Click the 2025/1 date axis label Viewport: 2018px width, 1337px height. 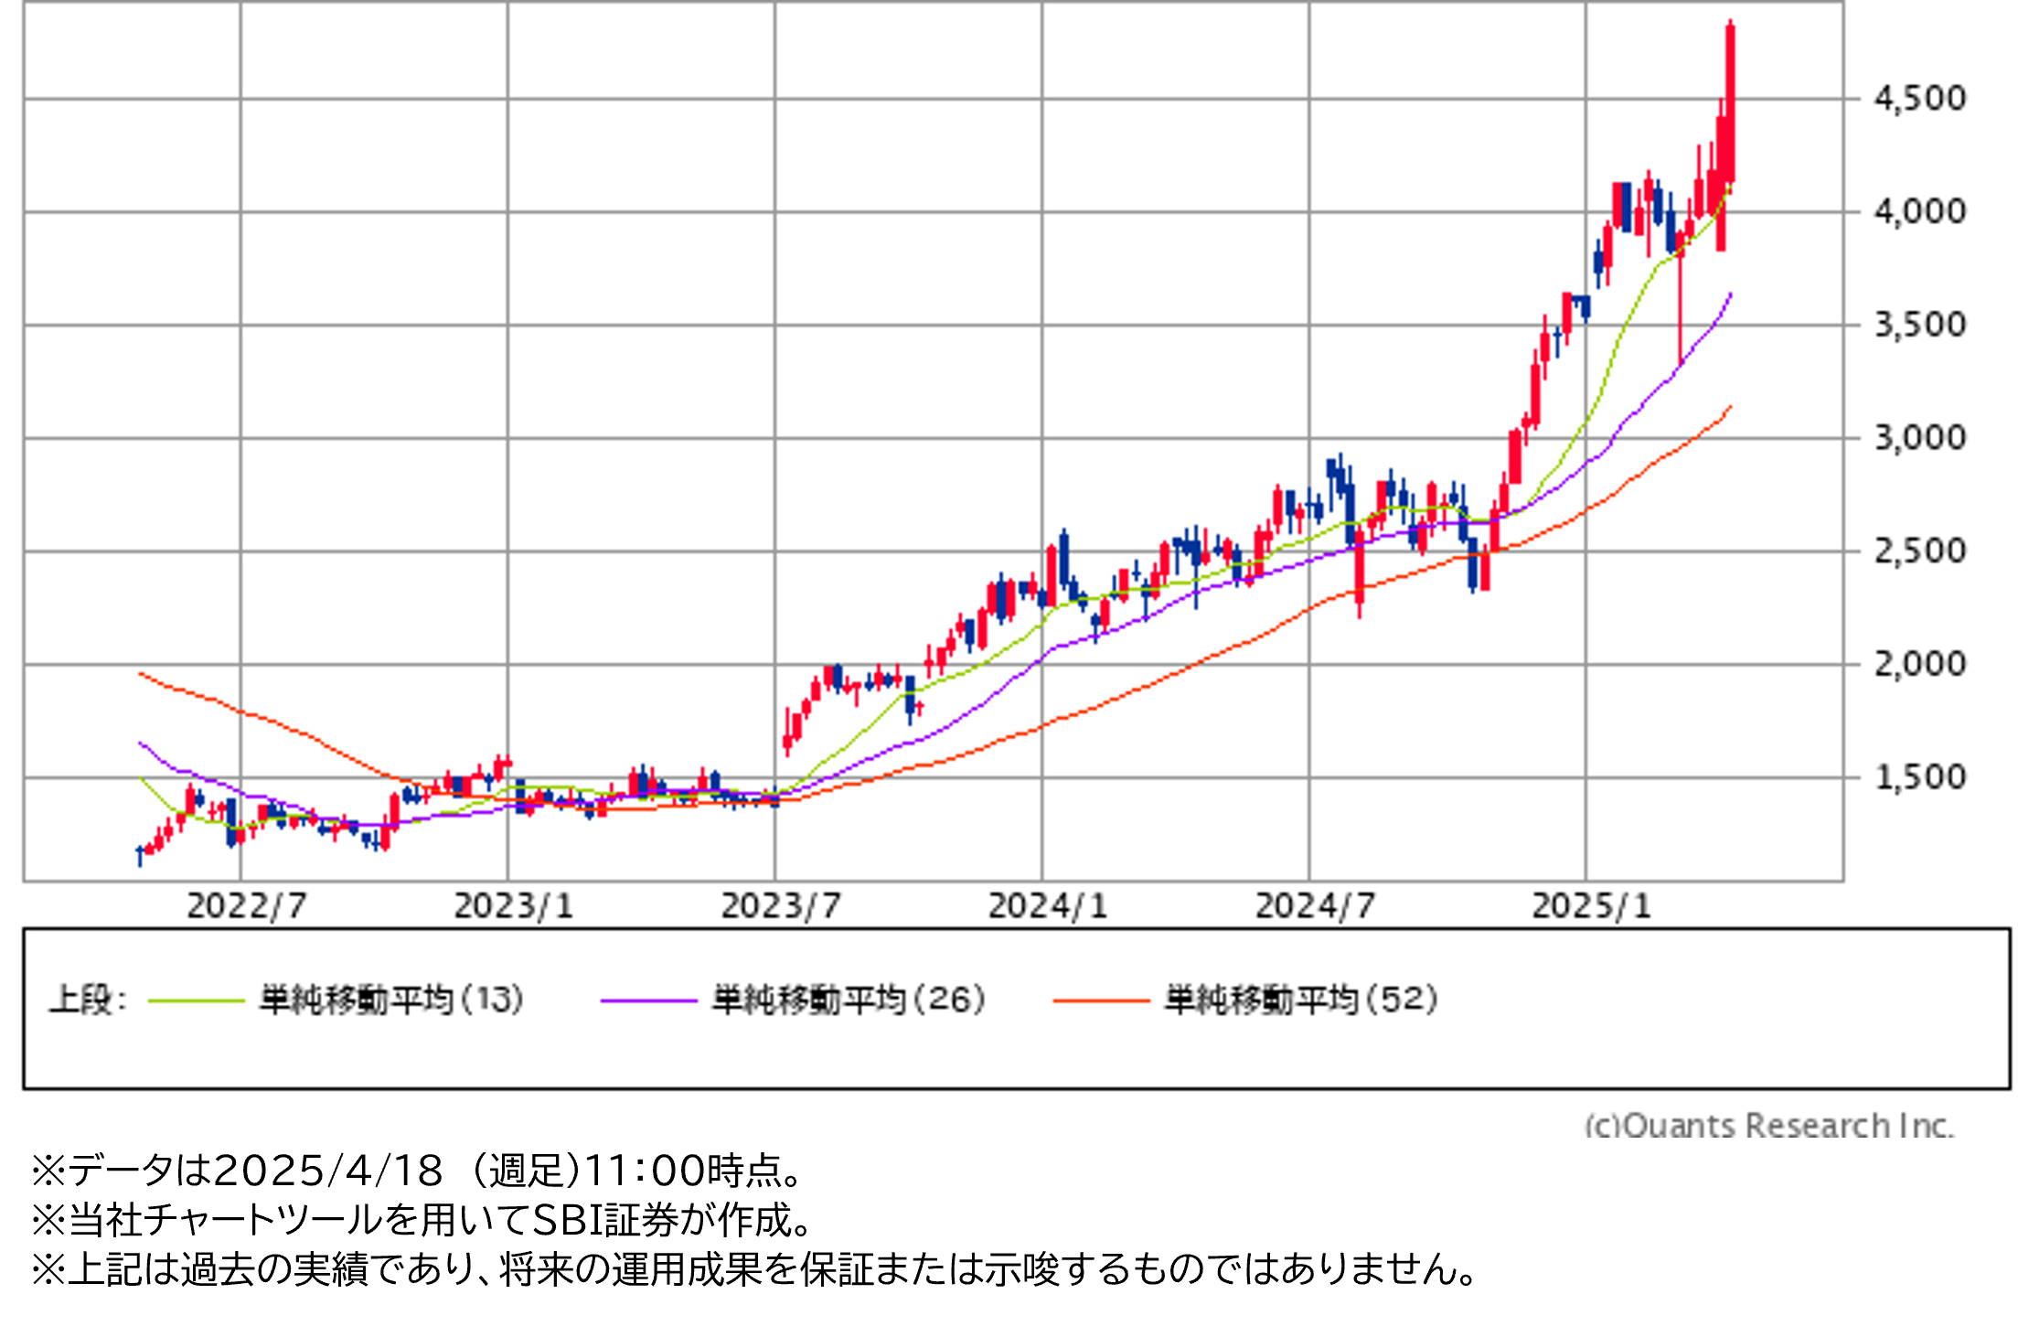[x=1591, y=906]
